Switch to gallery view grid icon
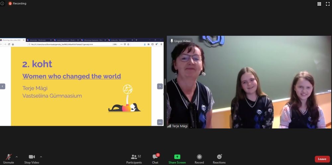 (319, 4)
